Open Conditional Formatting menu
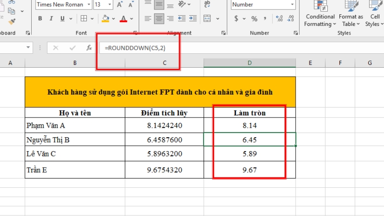384x216 pixels. (320, 14)
